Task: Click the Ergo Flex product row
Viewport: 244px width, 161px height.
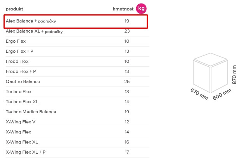Action: pos(77,42)
